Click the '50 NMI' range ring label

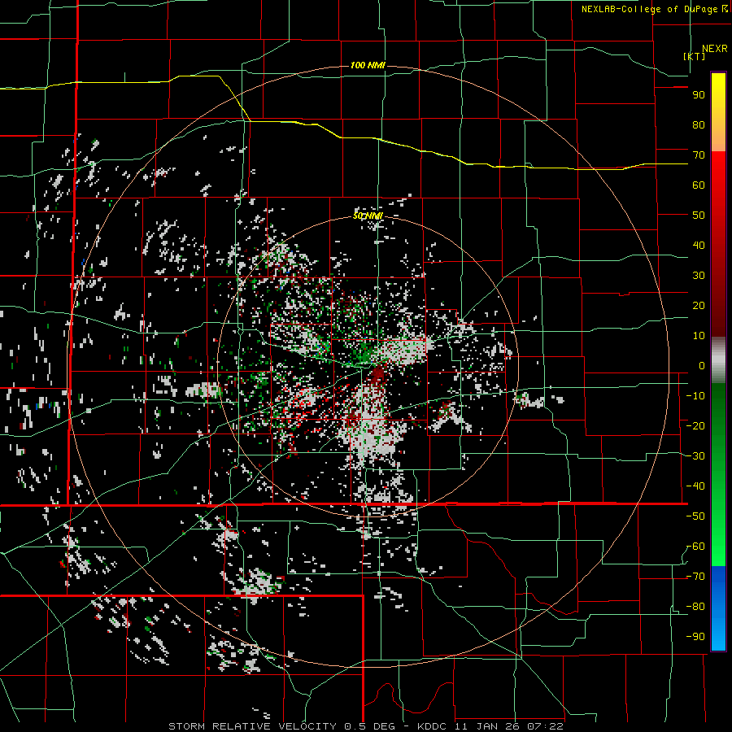(368, 216)
